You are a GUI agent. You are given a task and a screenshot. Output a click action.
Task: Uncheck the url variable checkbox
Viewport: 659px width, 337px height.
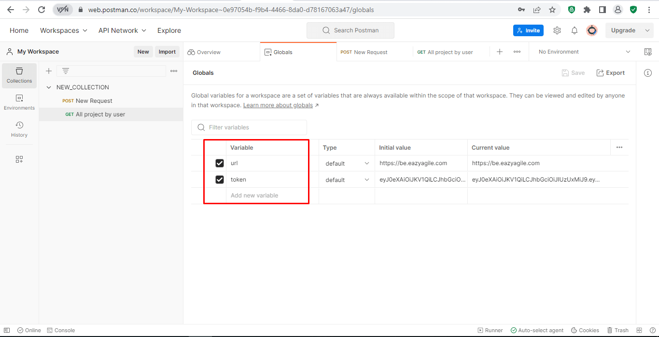point(220,163)
